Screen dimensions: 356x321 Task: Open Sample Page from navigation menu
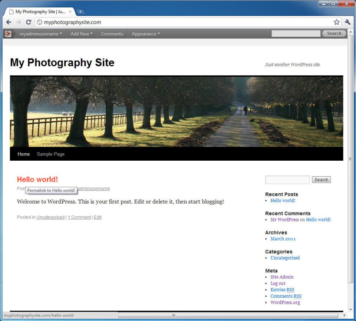pos(51,154)
